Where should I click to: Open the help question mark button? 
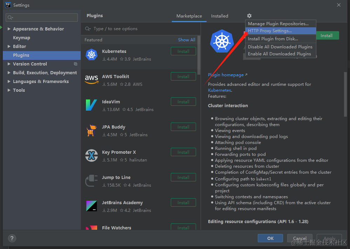pyautogui.click(x=12, y=238)
